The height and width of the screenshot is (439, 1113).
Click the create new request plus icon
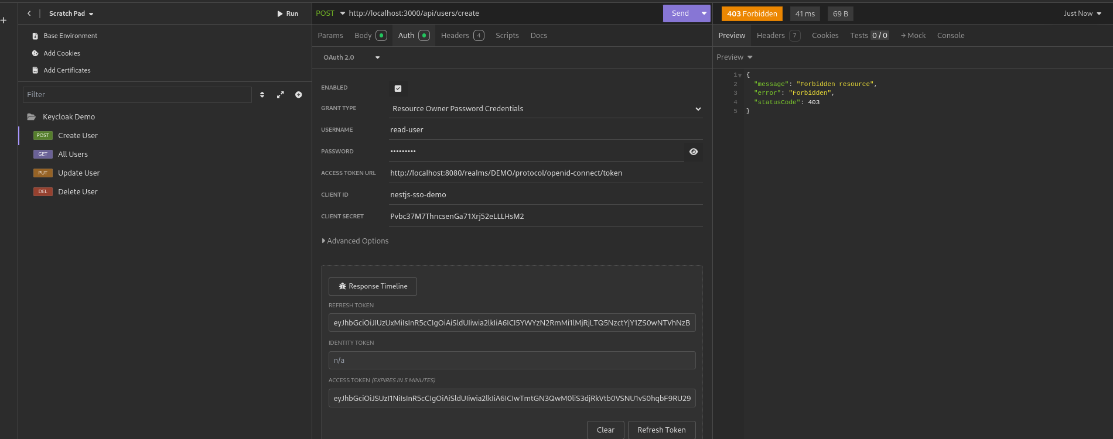tap(299, 95)
